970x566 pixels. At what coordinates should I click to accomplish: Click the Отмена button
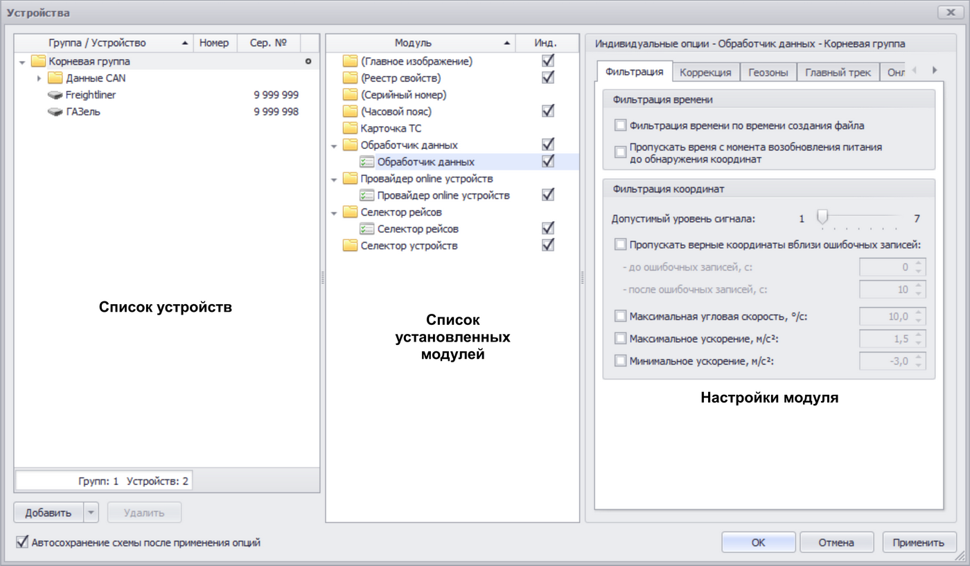[836, 542]
